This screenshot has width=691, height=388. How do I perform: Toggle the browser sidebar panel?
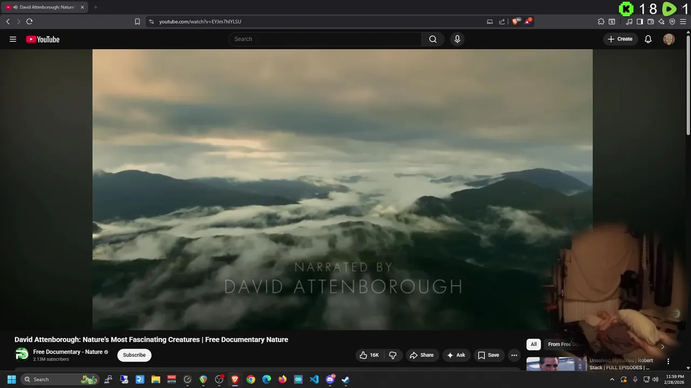tap(640, 22)
